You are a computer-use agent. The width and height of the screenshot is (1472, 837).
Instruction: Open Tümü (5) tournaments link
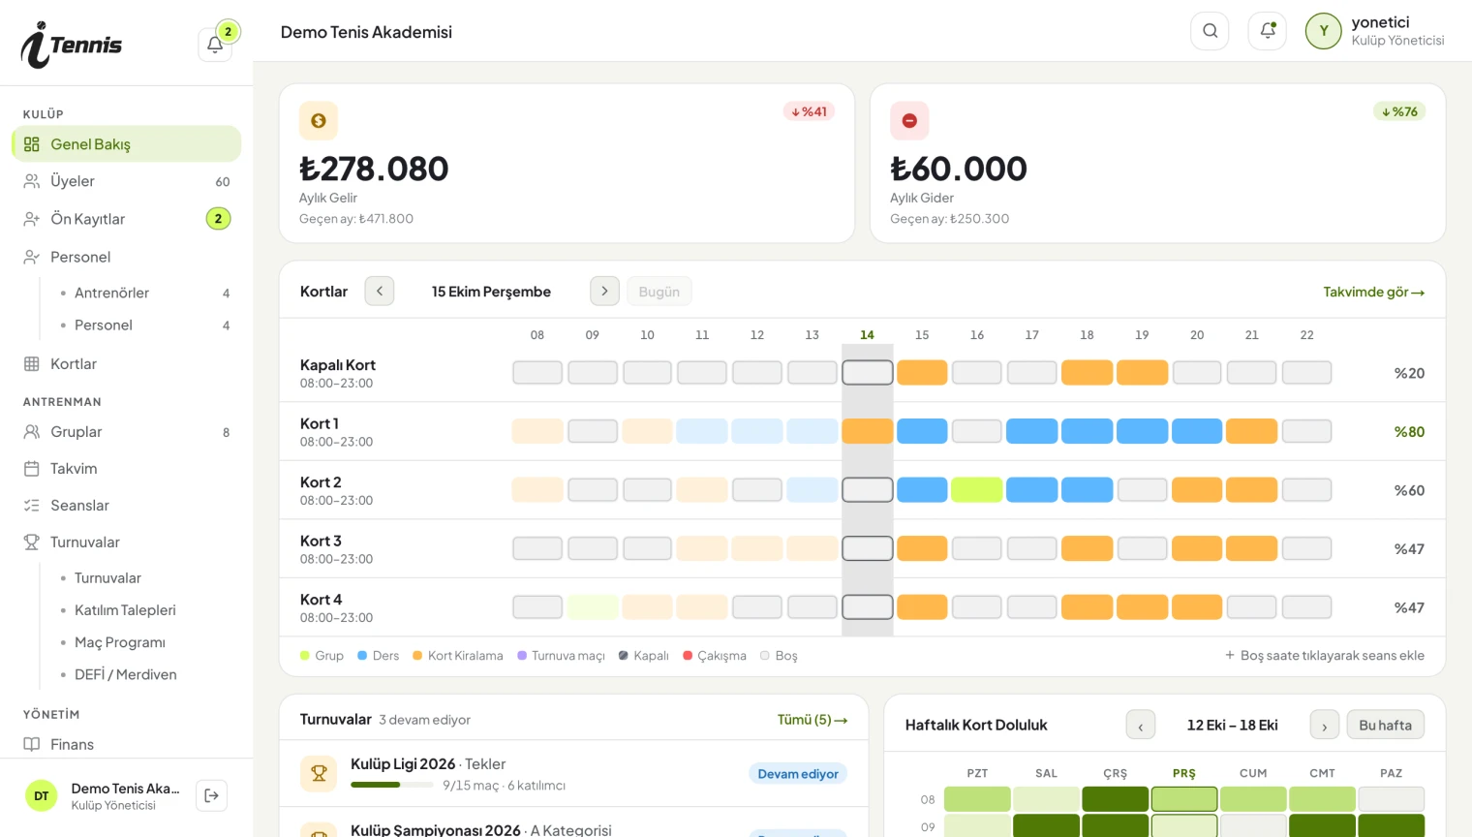(x=813, y=720)
